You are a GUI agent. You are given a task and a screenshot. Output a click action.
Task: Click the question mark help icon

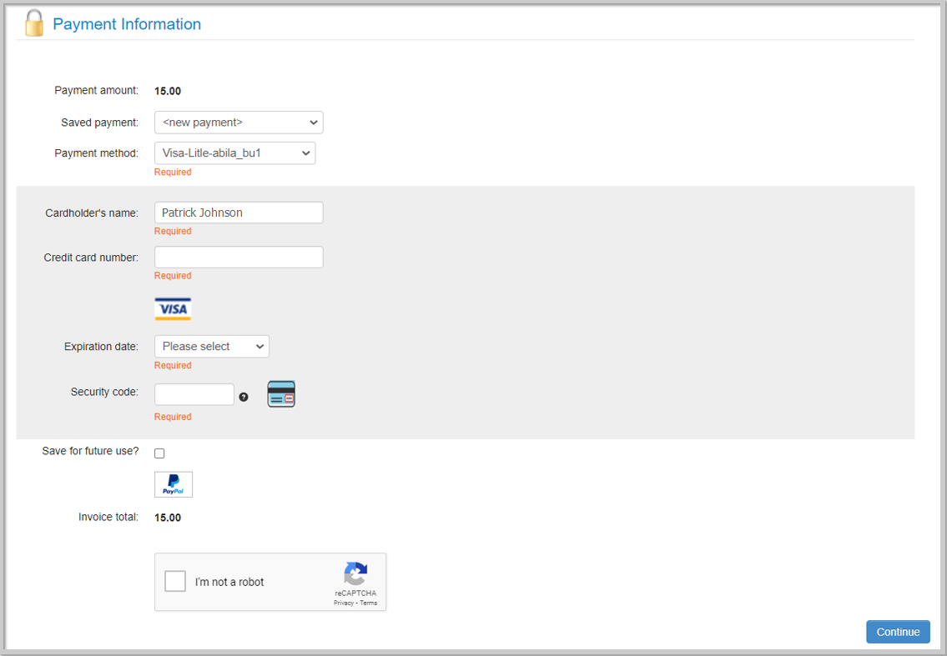click(x=243, y=398)
